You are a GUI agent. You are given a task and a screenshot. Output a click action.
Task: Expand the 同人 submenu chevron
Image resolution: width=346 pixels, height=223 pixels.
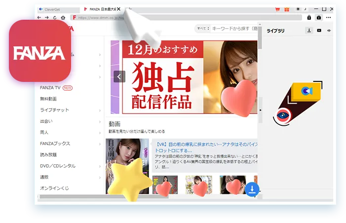[x=100, y=133]
